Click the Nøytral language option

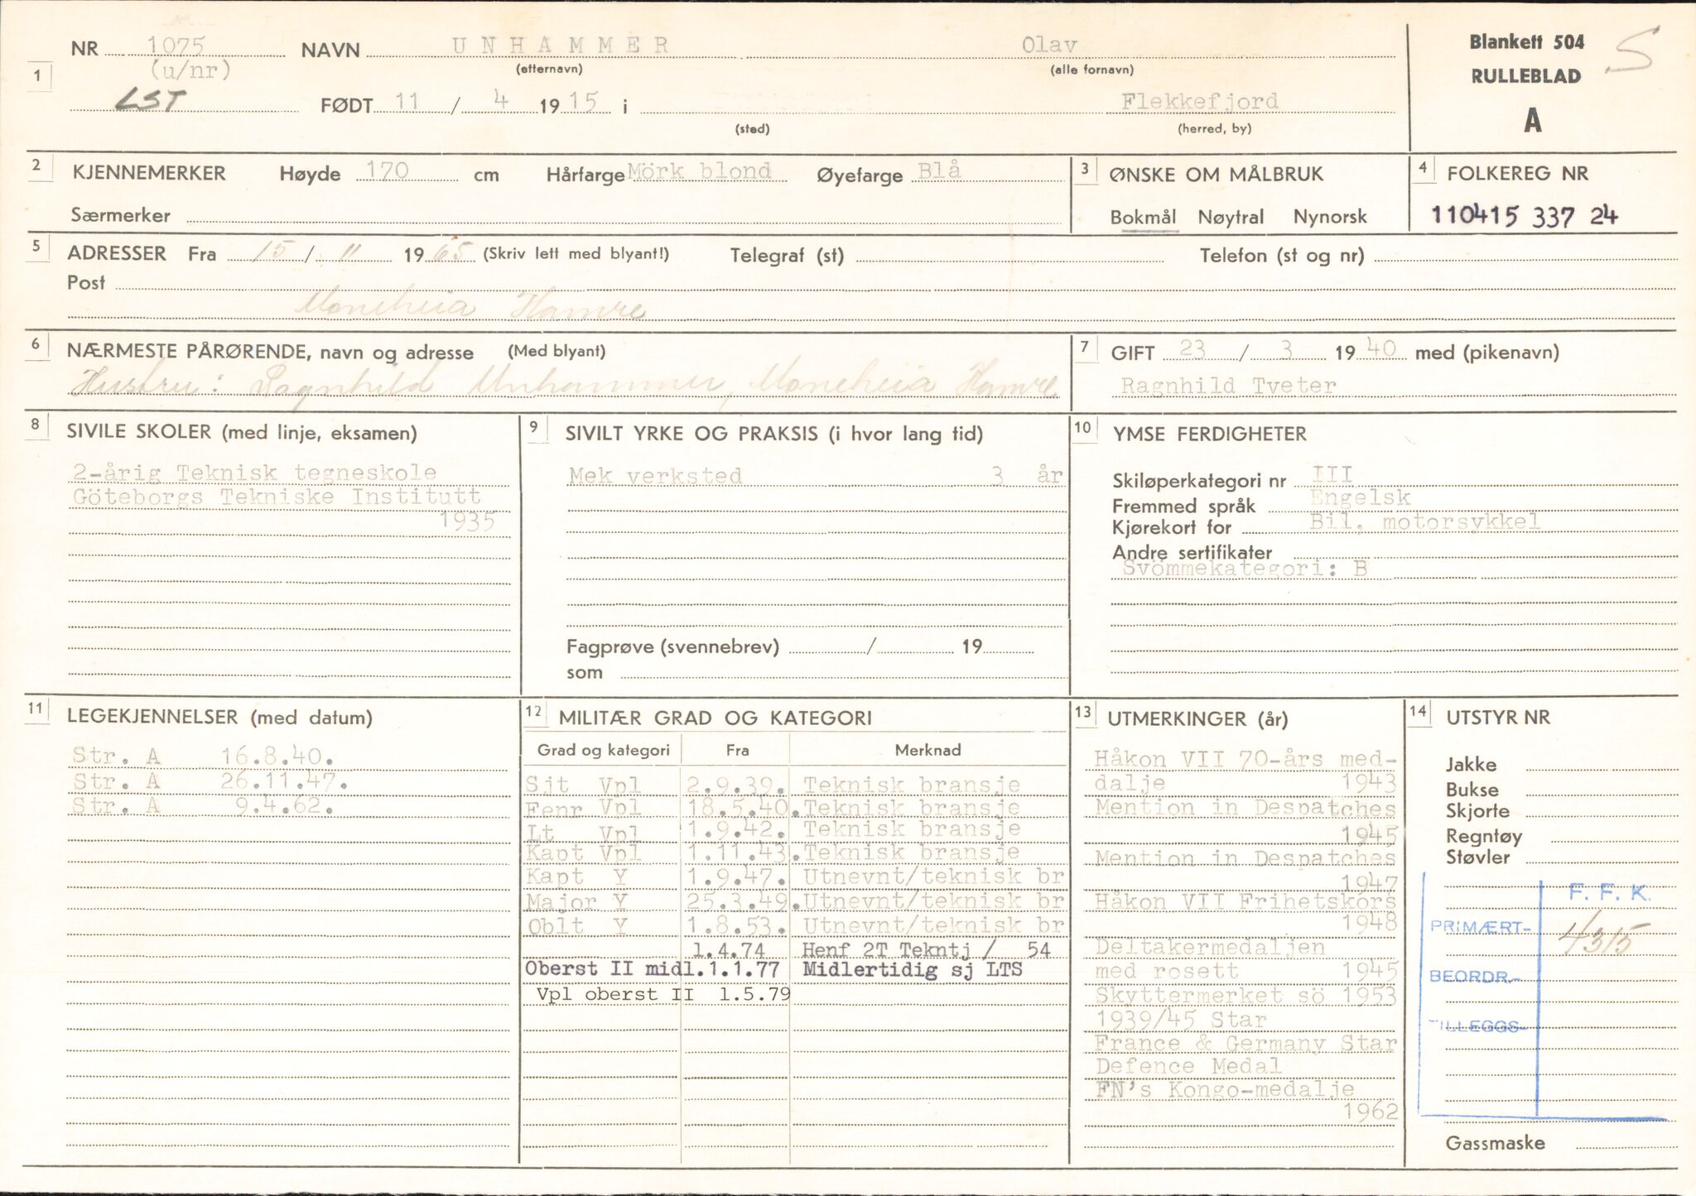pos(1231,218)
